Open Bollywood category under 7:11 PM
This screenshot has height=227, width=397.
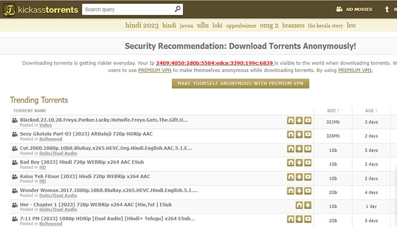(50, 224)
